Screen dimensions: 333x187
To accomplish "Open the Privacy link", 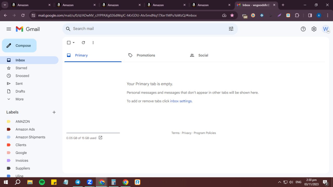I will [187, 133].
